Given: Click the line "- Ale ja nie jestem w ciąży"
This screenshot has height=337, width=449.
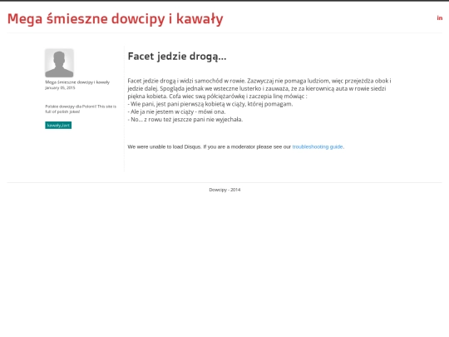Looking at the screenshot, I should (x=176, y=112).
